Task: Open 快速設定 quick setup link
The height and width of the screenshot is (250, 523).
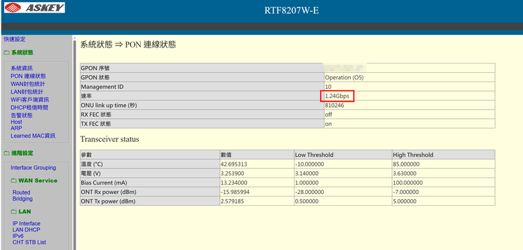Action: tap(15, 39)
